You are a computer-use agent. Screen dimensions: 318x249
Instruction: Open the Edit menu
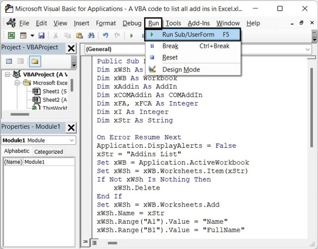tap(41, 23)
